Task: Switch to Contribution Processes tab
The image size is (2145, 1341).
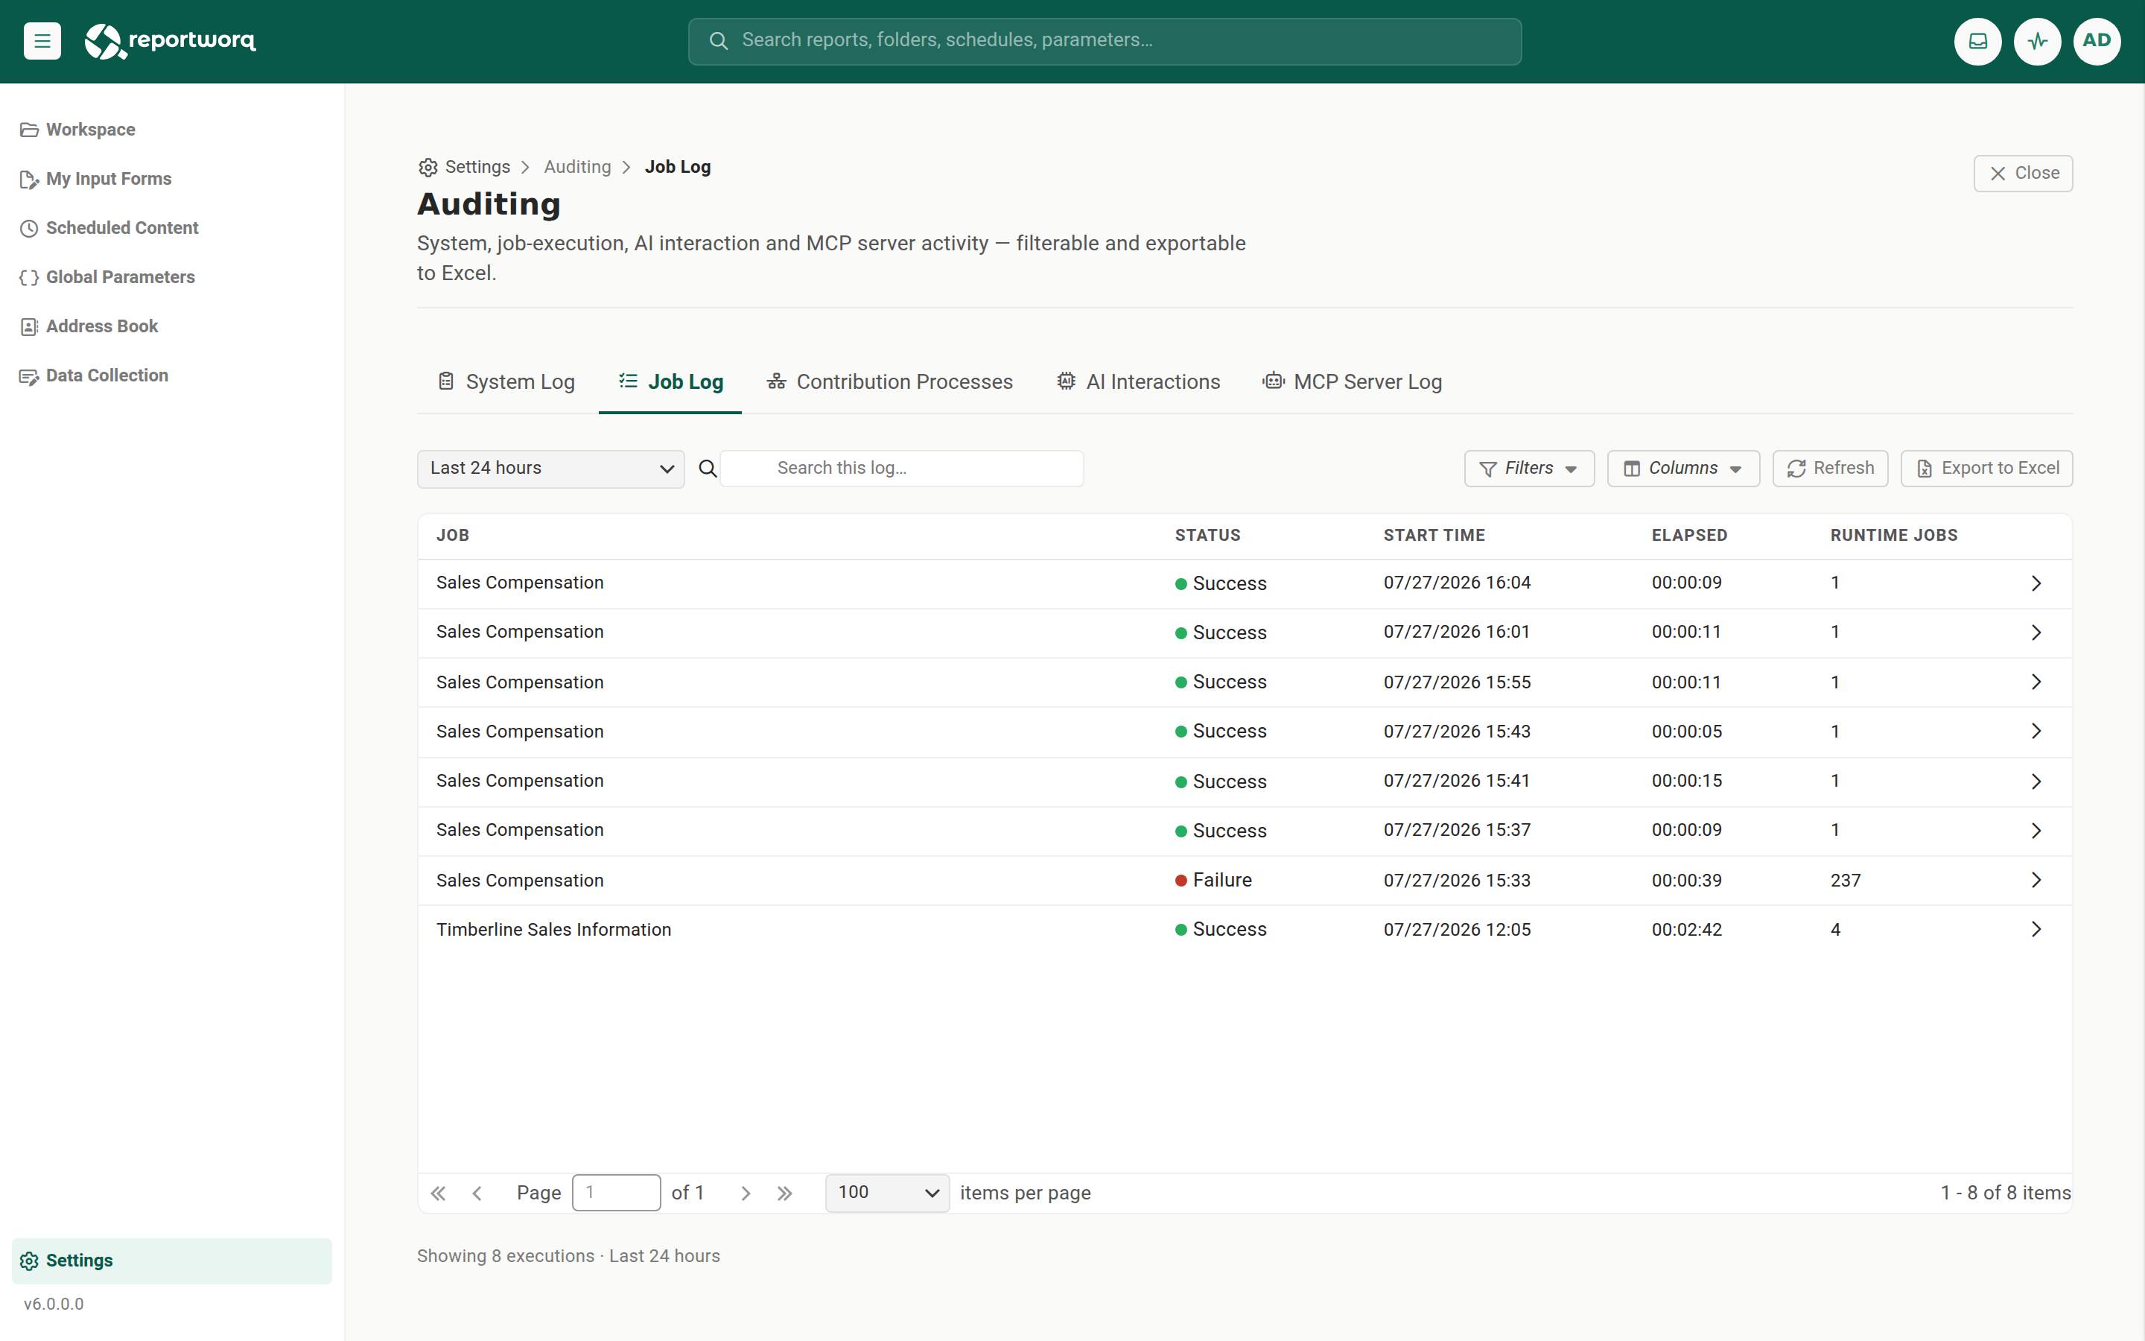Action: click(x=890, y=381)
